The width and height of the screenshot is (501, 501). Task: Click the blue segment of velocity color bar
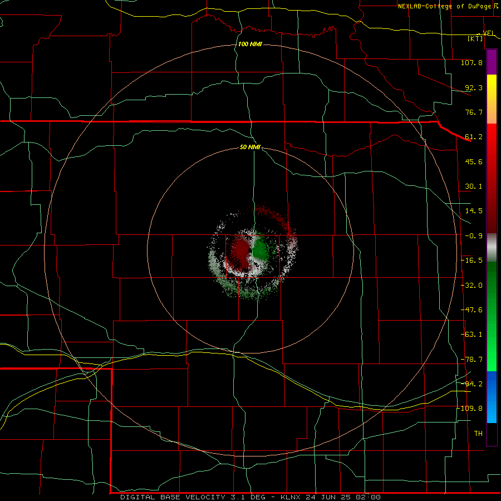[x=492, y=397]
